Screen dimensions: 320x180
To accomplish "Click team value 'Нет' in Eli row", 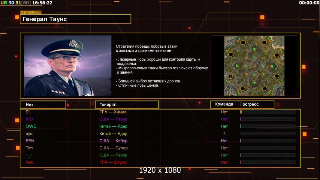I will (x=224, y=112).
